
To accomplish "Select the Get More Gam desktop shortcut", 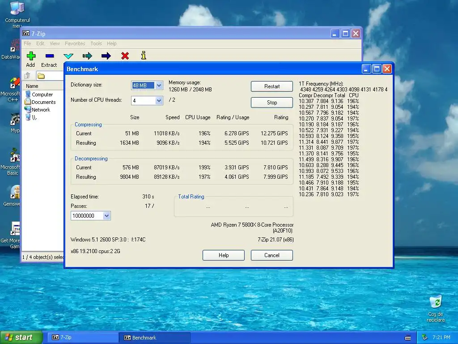I will pyautogui.click(x=11, y=236).
